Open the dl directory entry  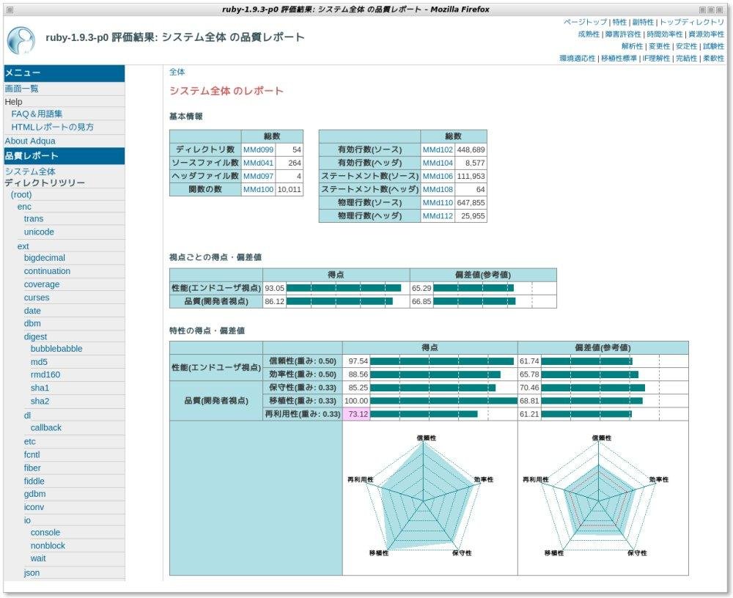[x=27, y=416]
